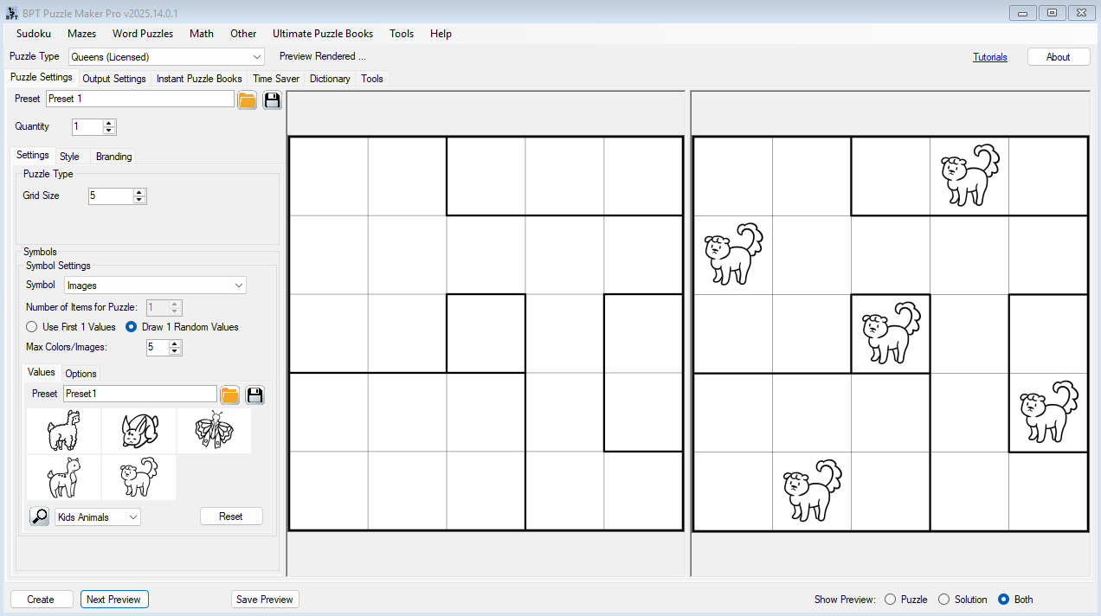Click the Quantity input field

(87, 127)
